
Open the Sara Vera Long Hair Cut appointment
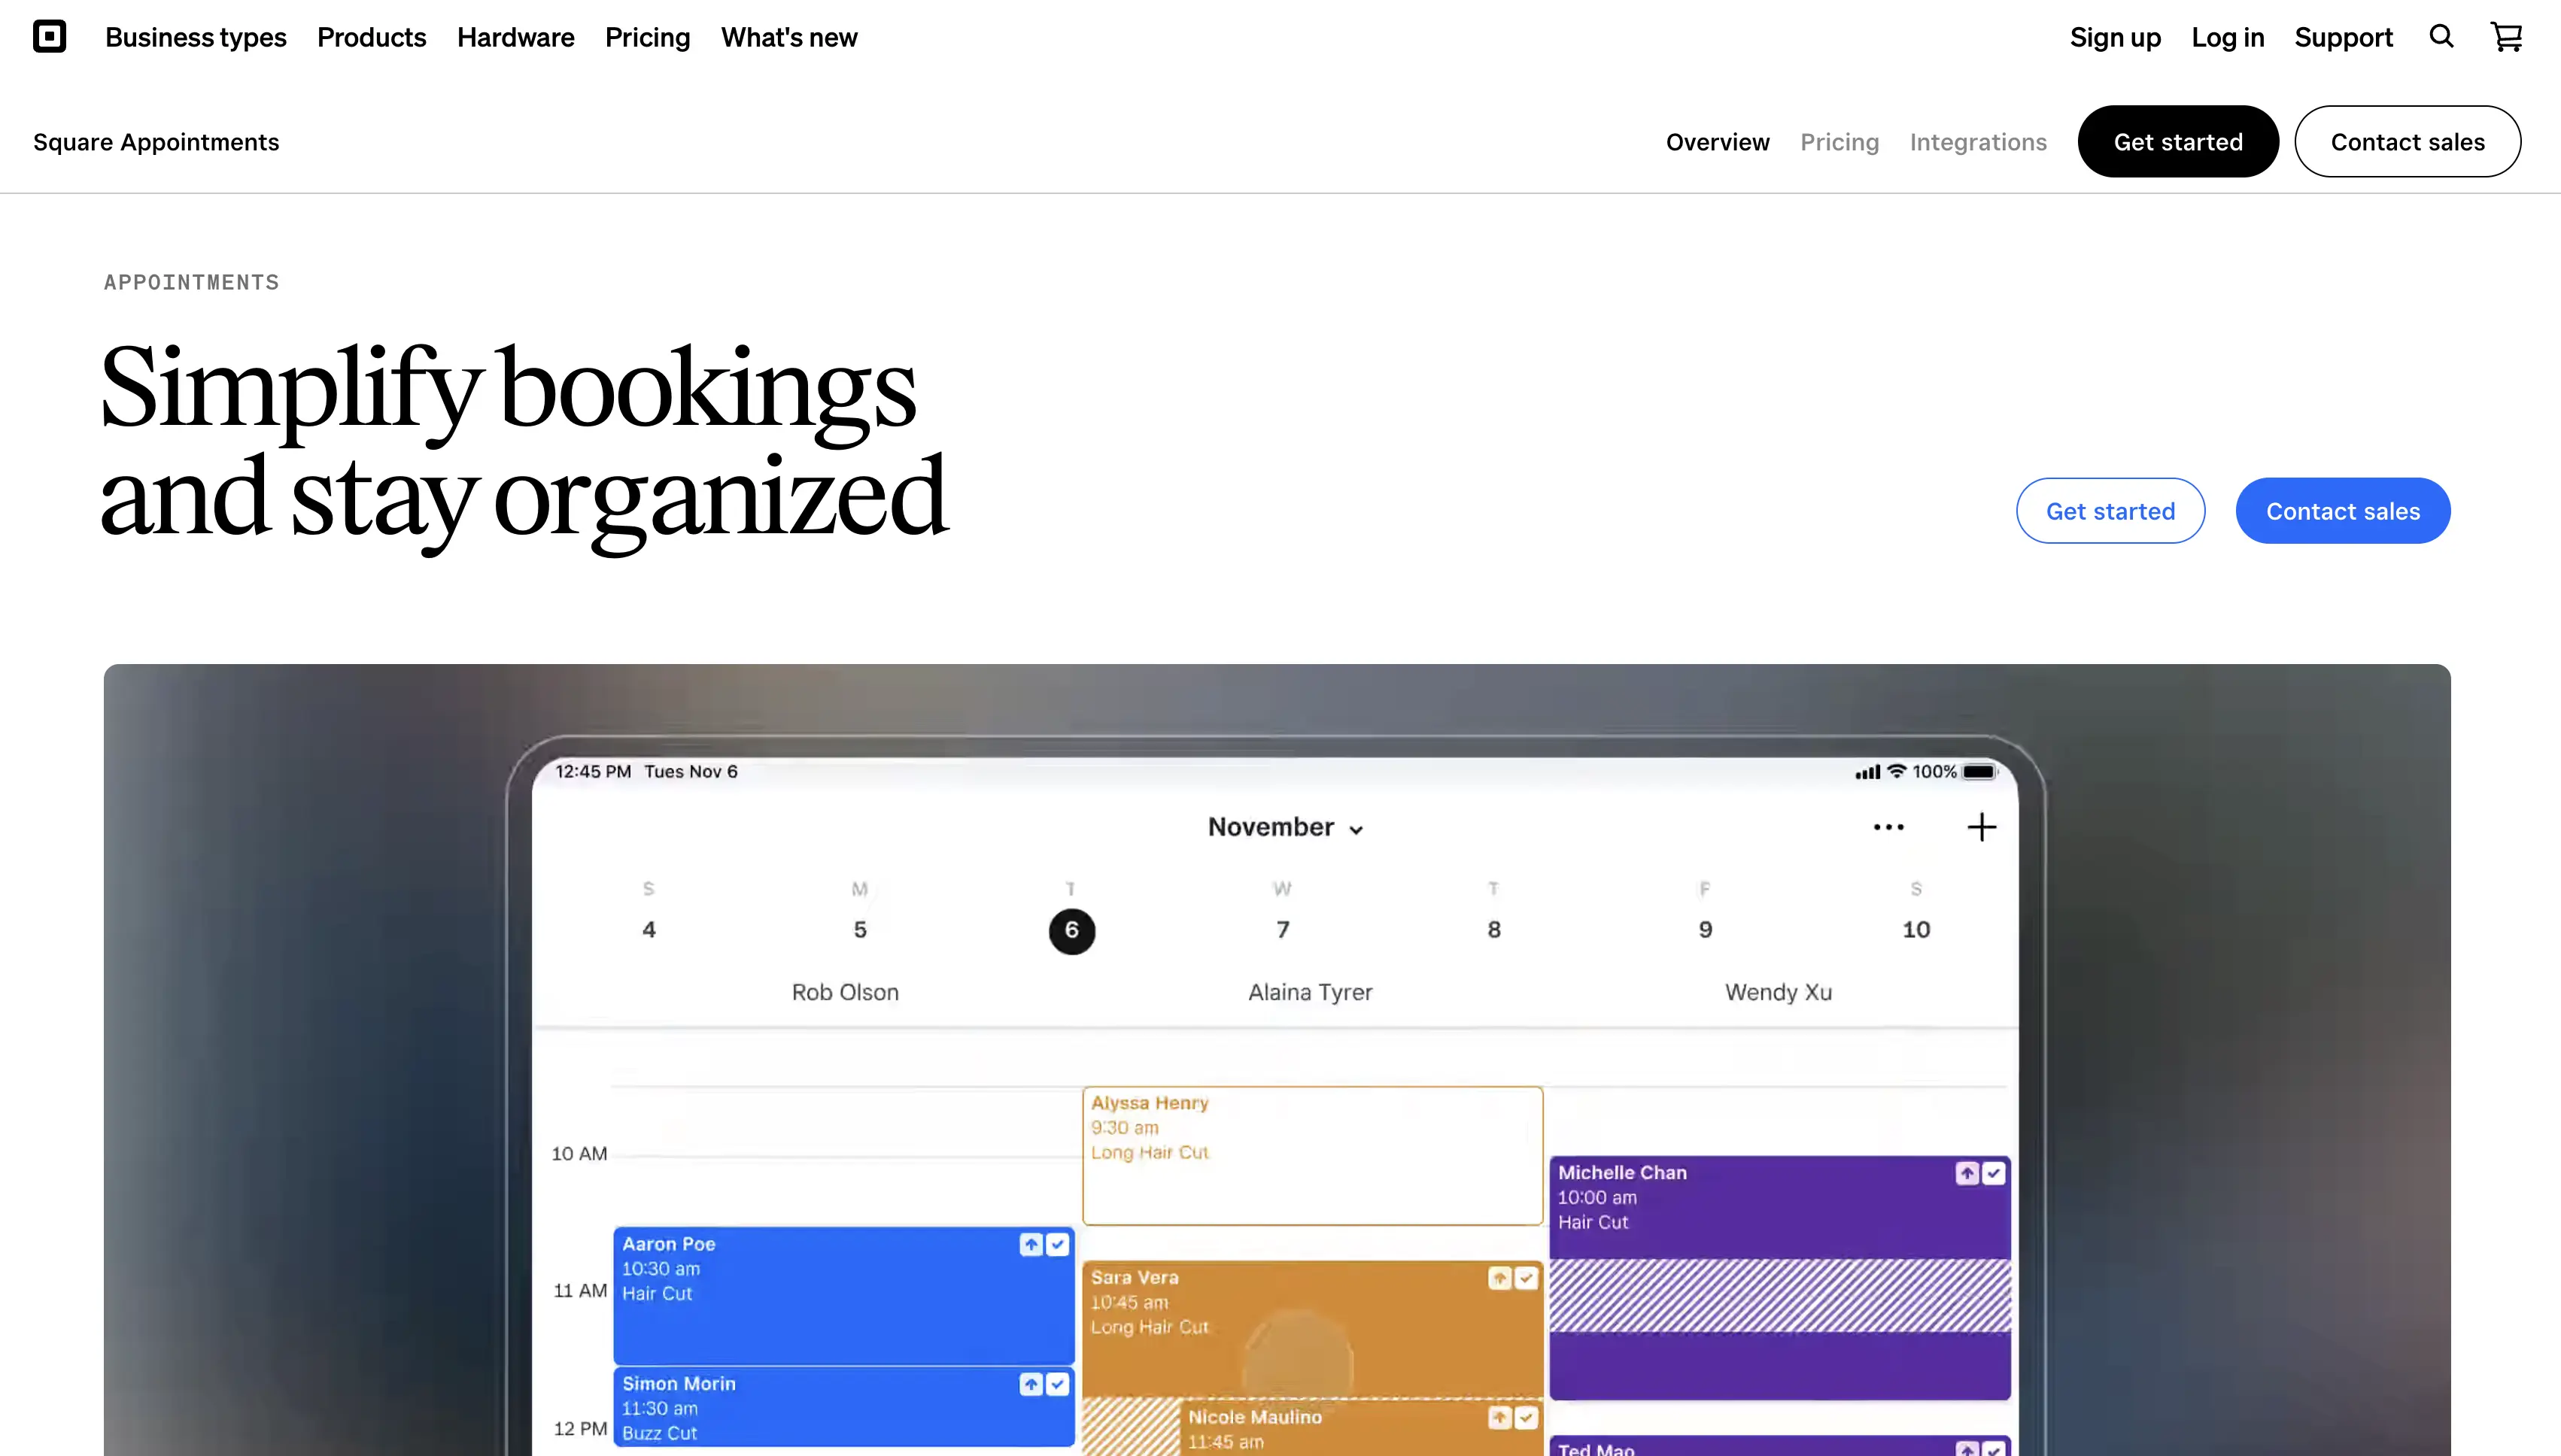1313,1329
